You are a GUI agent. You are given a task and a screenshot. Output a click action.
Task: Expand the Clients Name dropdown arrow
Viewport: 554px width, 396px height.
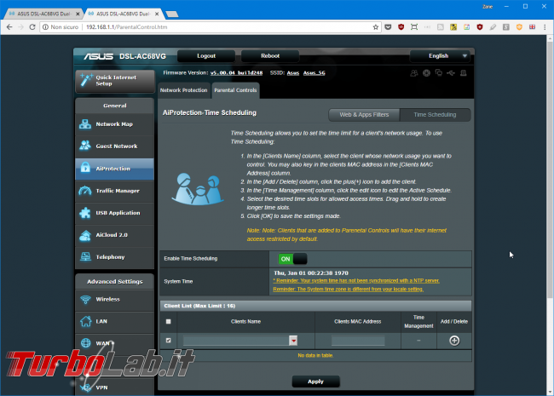point(293,341)
